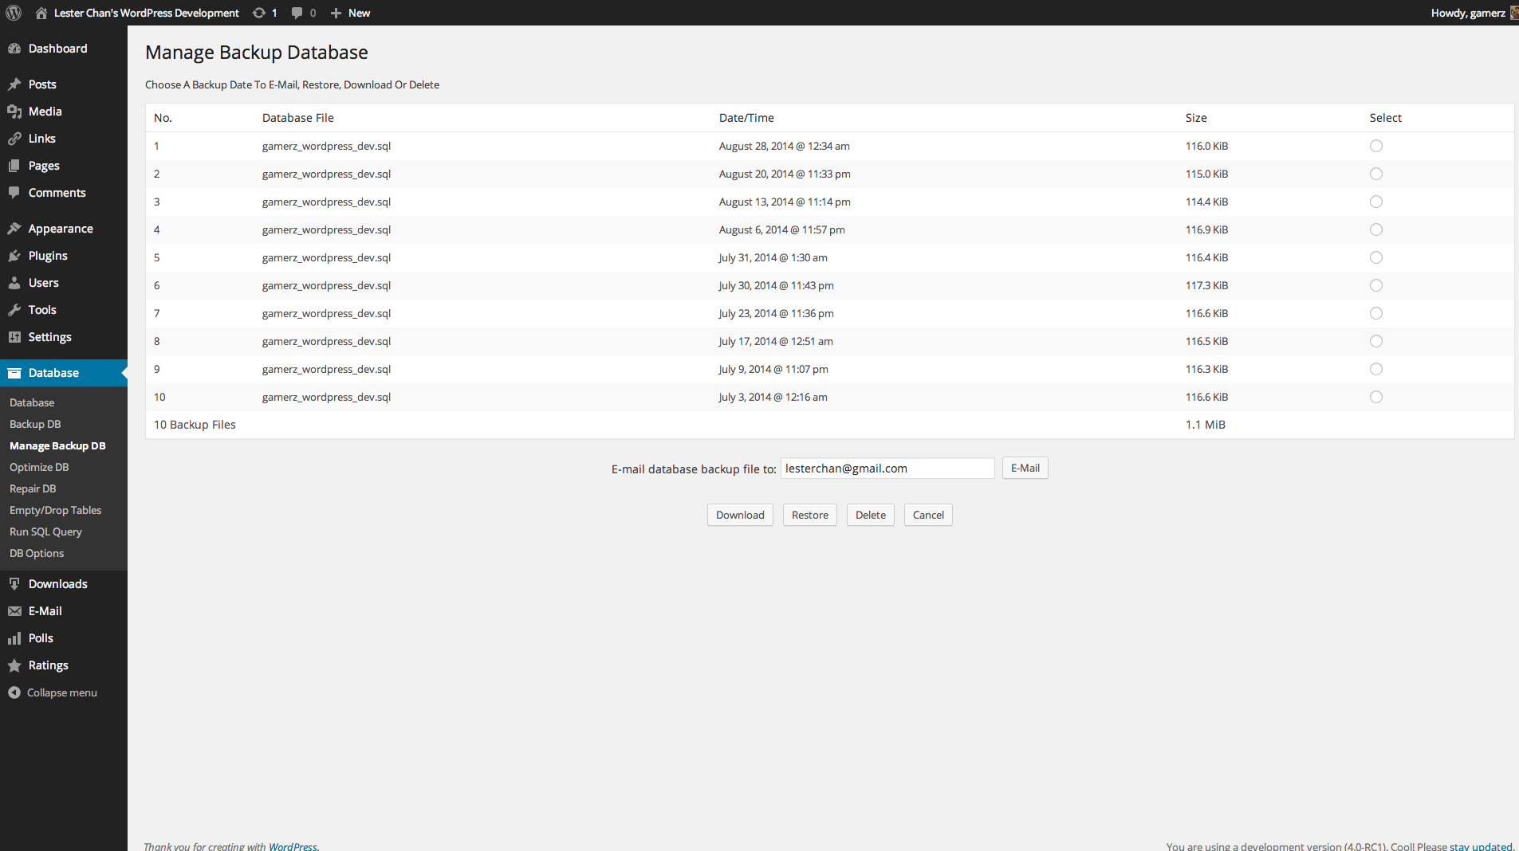1519x851 pixels.
Task: Click the Manage Backup Database page heading
Action: click(x=257, y=53)
